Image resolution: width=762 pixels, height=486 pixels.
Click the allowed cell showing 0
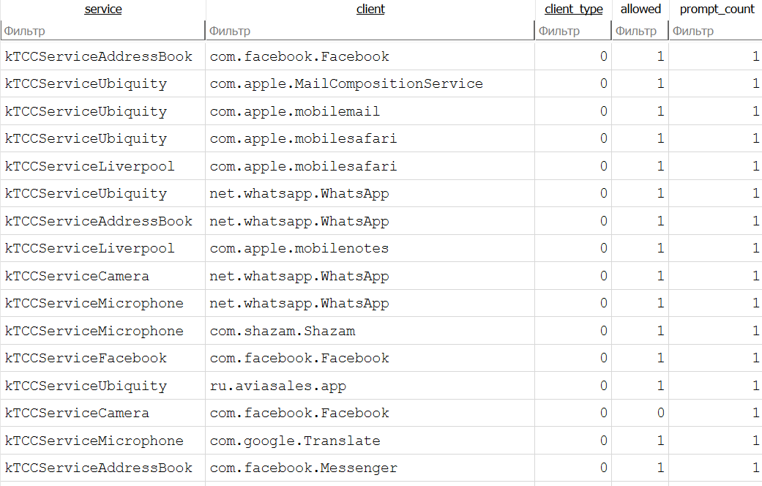coord(660,413)
